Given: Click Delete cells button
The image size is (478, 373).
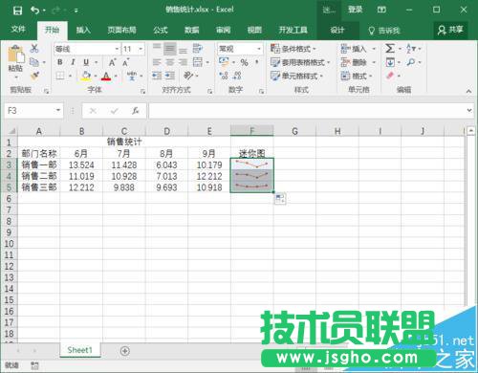Looking at the screenshot, I should pos(355,62).
